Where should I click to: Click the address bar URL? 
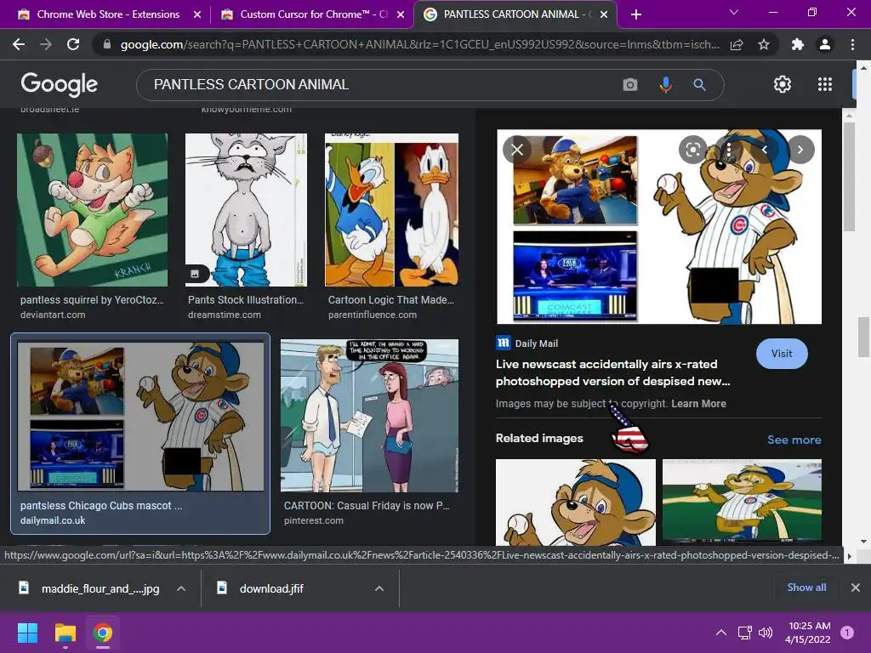pos(419,44)
